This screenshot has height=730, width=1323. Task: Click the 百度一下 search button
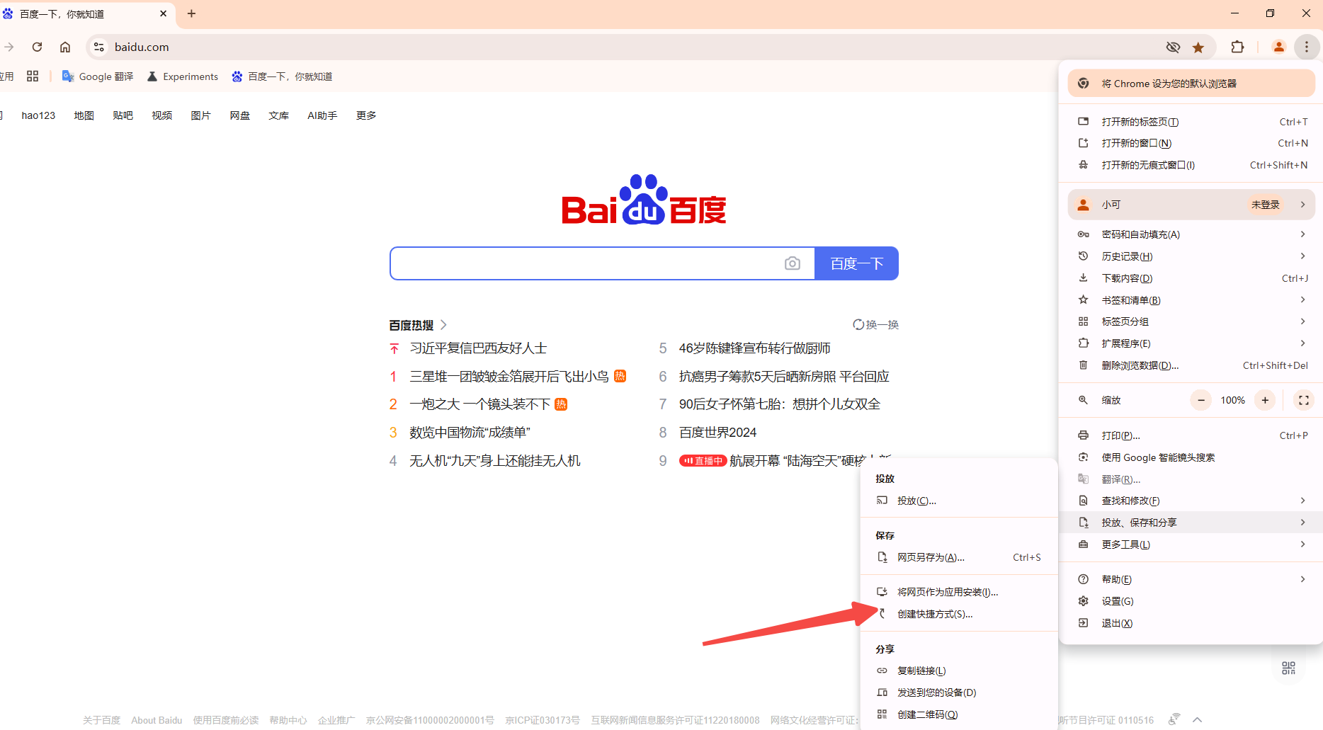tap(857, 263)
